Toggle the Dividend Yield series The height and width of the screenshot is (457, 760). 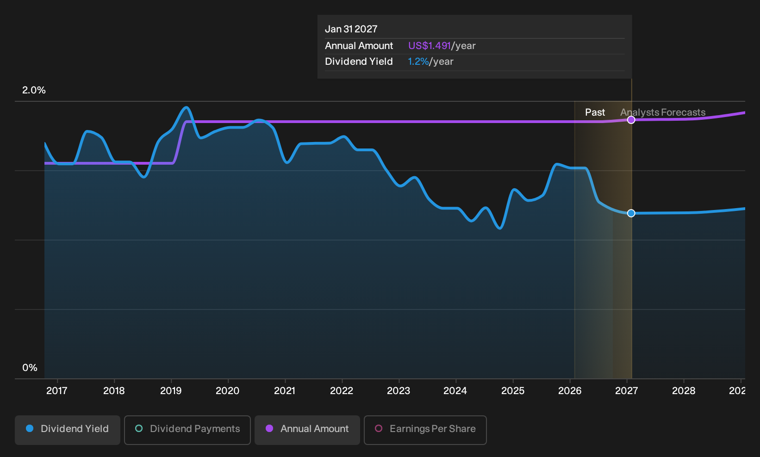(68, 430)
